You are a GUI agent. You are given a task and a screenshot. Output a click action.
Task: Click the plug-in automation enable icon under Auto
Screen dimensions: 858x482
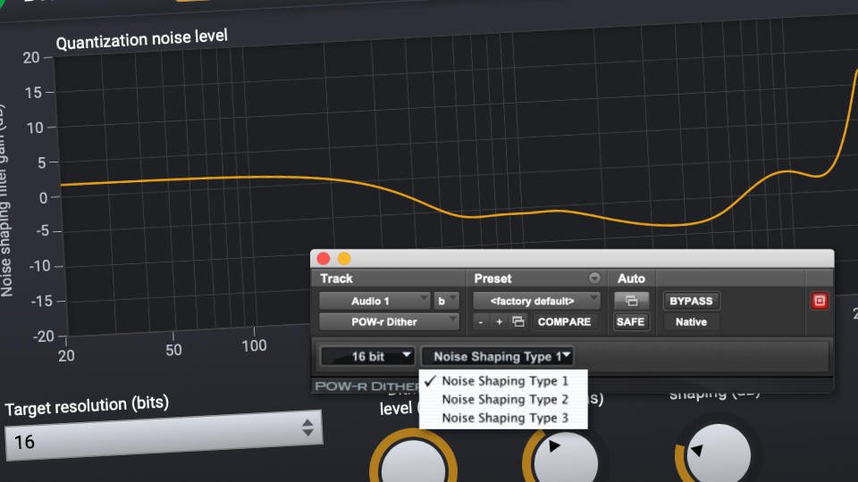click(631, 301)
